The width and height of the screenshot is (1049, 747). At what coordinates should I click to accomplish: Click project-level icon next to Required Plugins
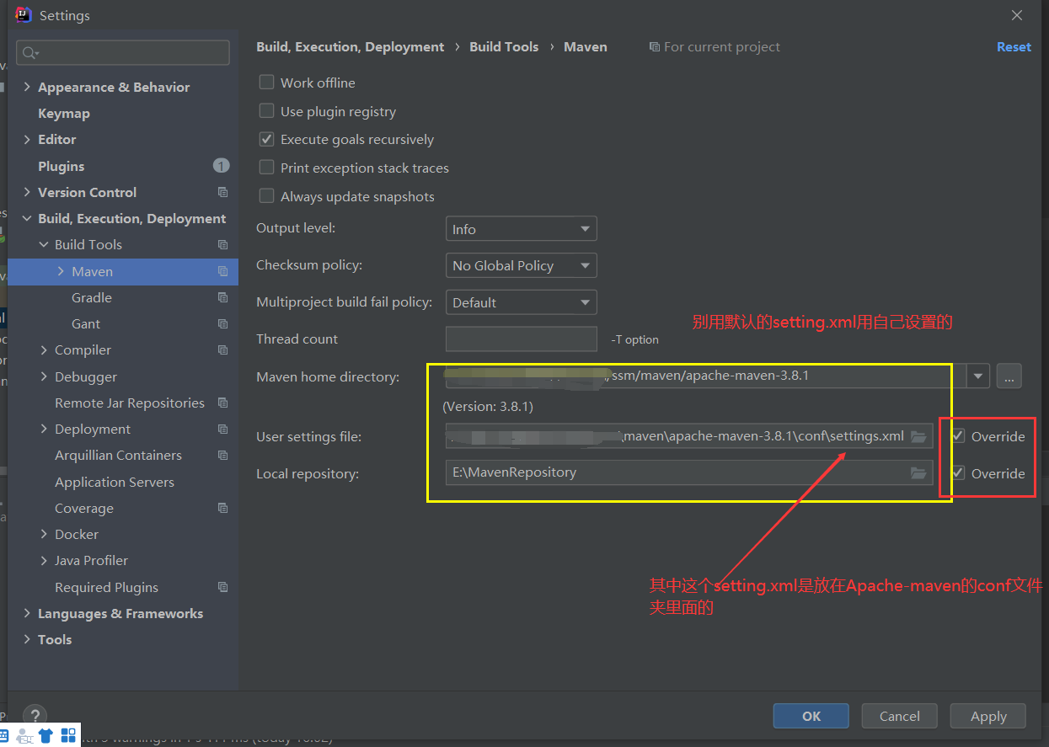coord(222,587)
